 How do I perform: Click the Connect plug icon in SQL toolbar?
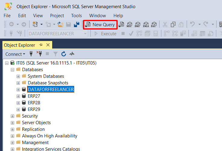click(11, 33)
